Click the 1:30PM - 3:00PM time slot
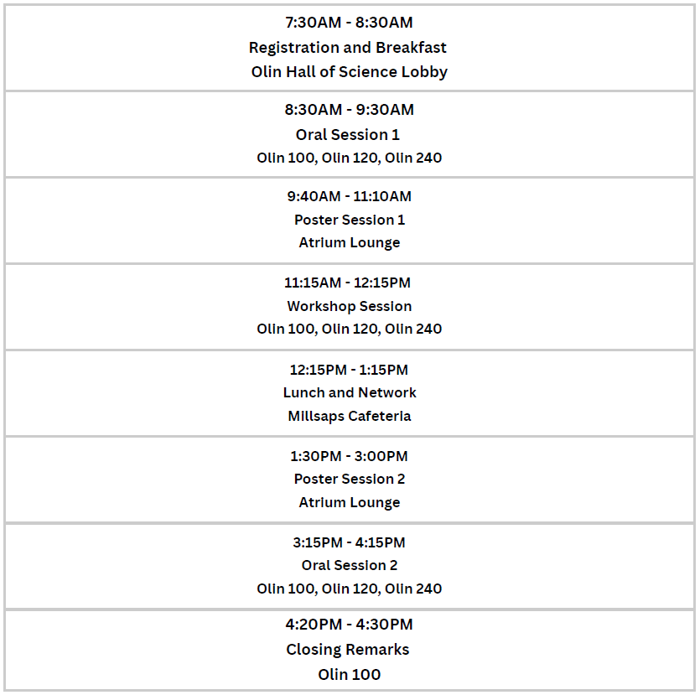The height and width of the screenshot is (695, 700). (349, 457)
